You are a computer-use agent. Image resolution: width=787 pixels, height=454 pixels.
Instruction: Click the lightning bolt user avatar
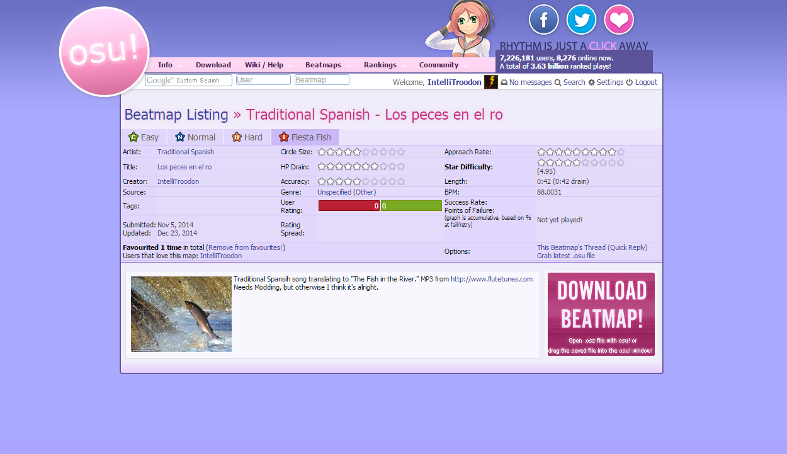point(491,82)
